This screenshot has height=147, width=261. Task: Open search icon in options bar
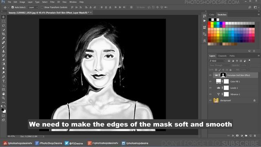coord(250,7)
